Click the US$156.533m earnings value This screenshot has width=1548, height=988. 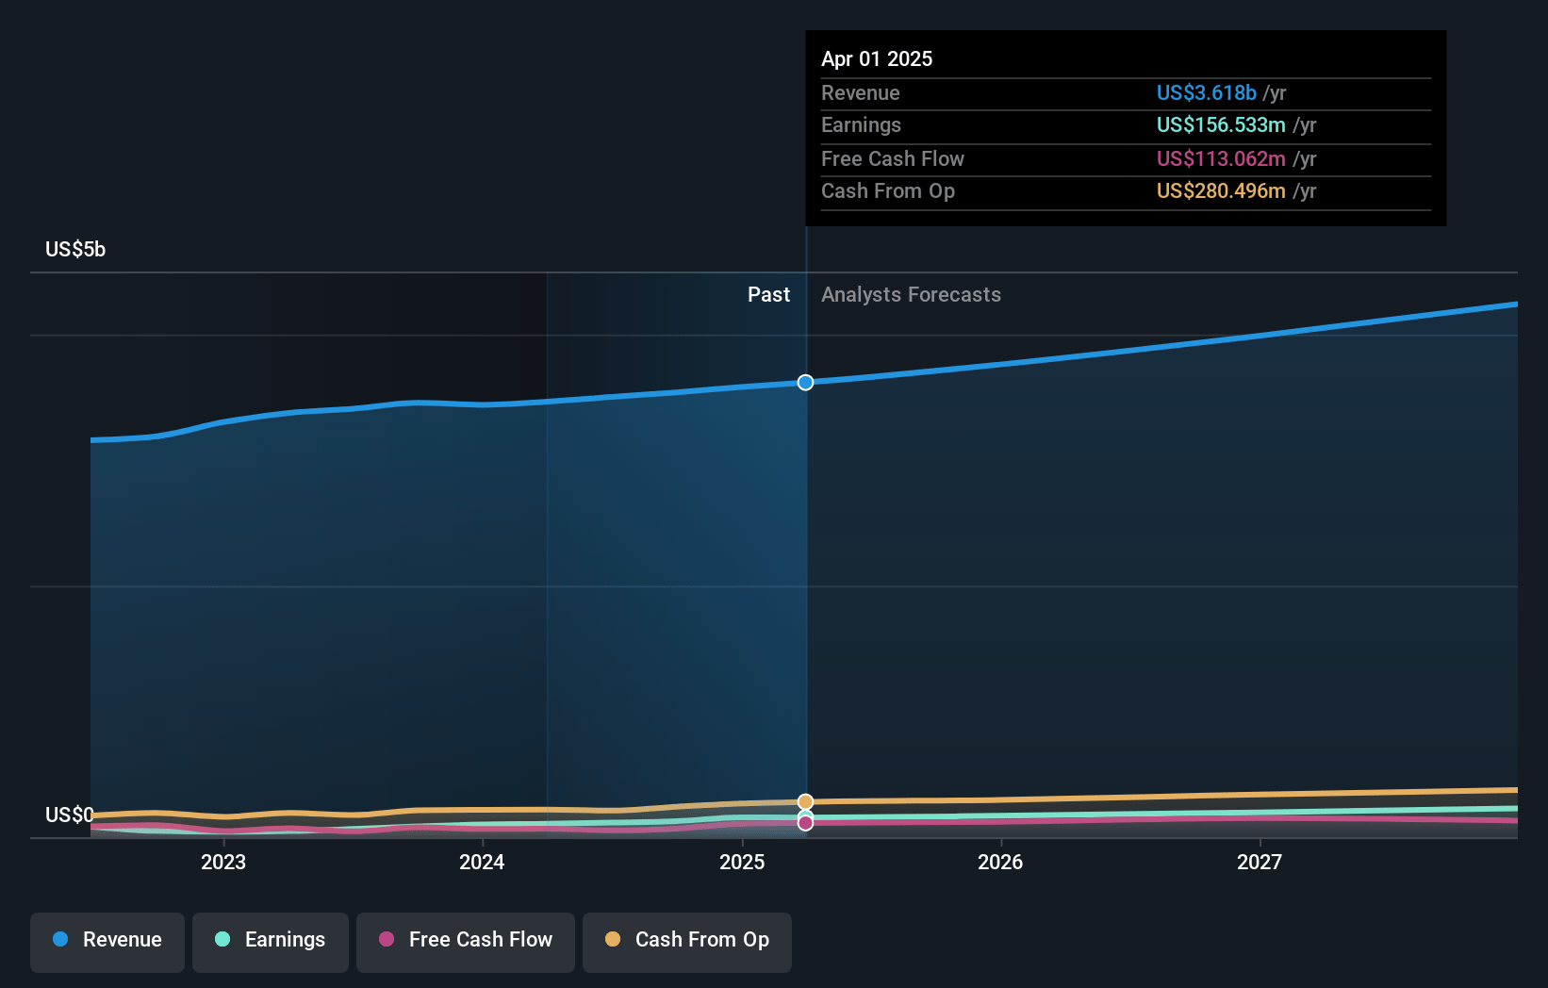(x=1221, y=124)
